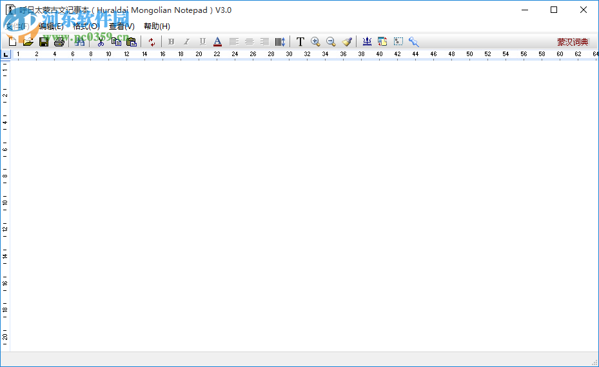Click the L tab-stop selector on the ruler
The height and width of the screenshot is (367, 599).
5,55
